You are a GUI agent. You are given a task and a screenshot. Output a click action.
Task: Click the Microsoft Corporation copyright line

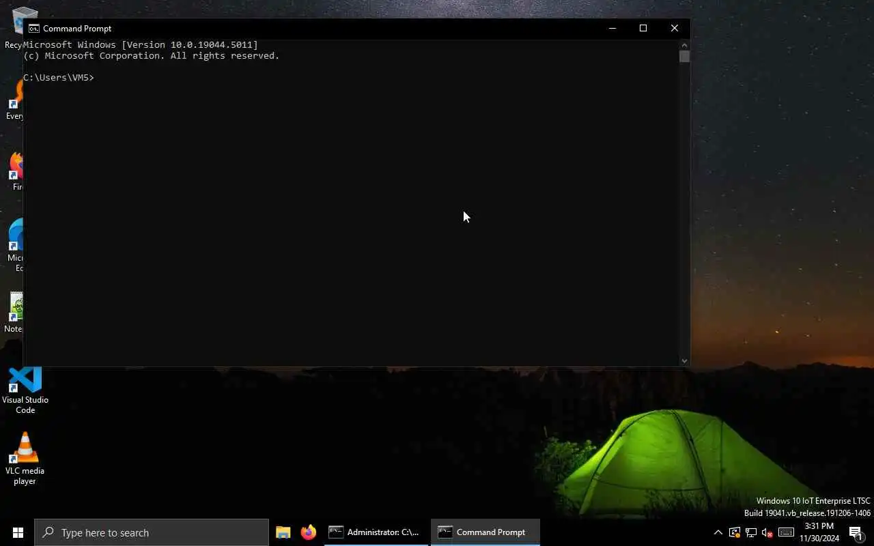(152, 56)
